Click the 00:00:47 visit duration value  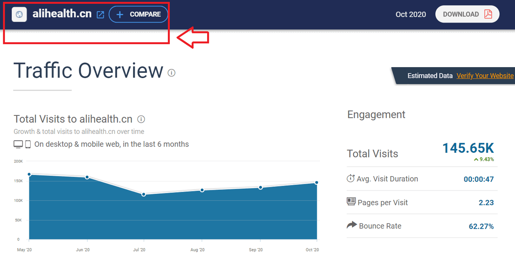pyautogui.click(x=479, y=179)
